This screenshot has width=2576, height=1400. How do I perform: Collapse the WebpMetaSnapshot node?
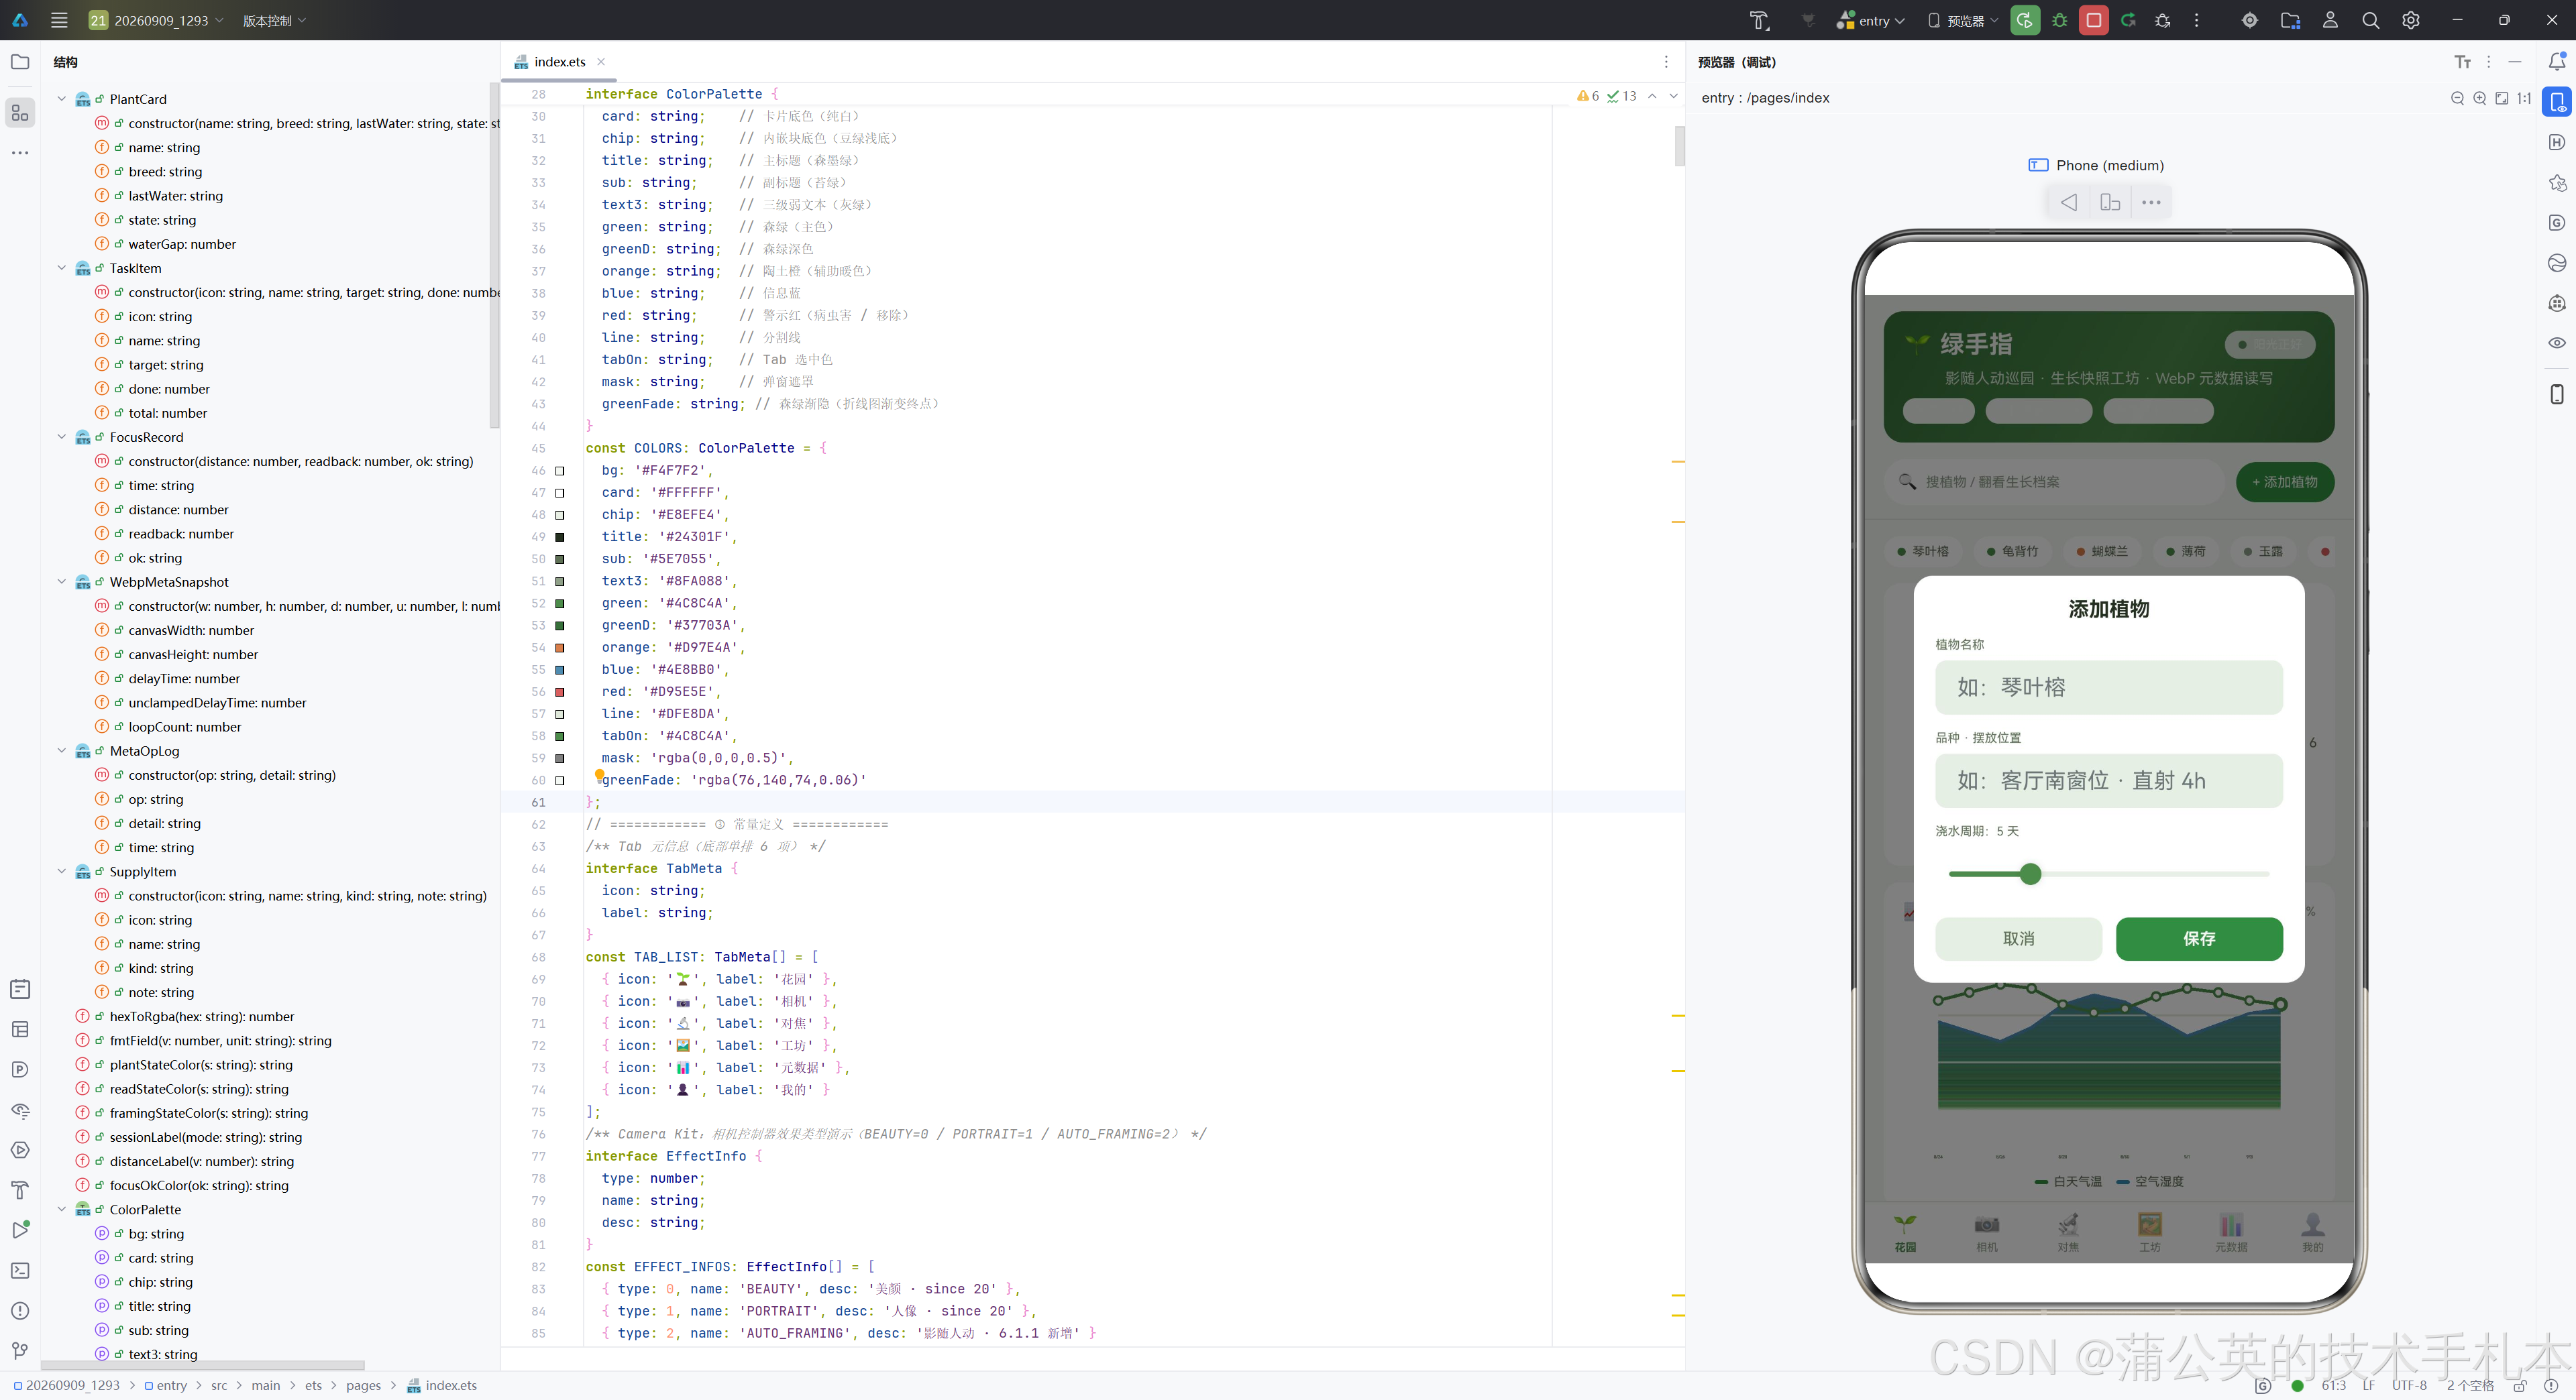(62, 581)
